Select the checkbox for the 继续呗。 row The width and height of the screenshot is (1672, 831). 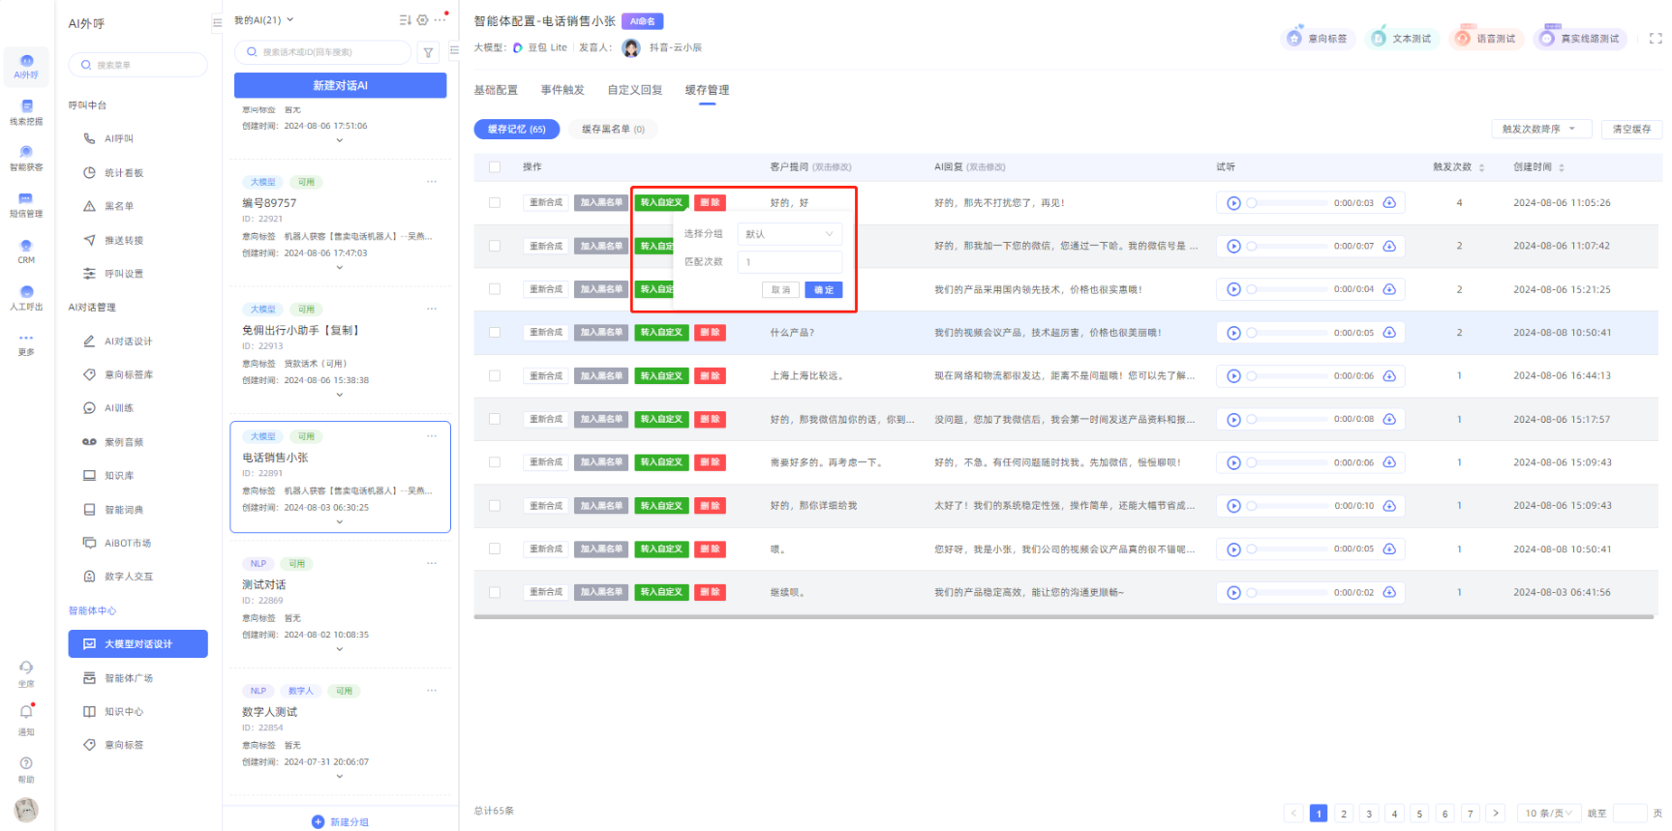495,592
